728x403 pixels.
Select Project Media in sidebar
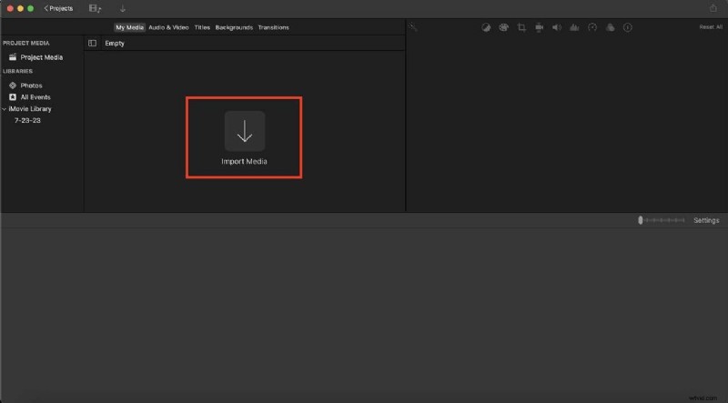pos(42,57)
